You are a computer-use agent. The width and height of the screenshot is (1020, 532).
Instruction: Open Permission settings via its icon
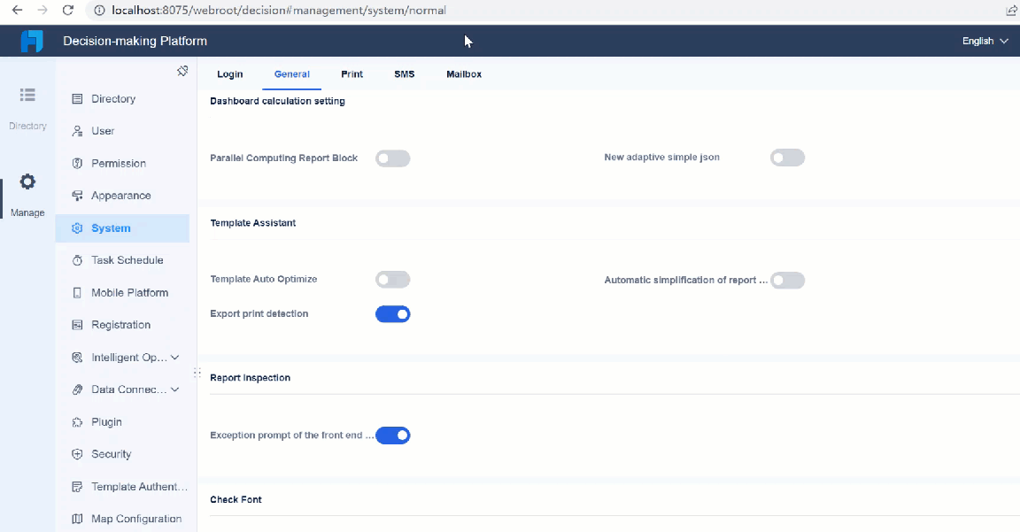(x=78, y=163)
